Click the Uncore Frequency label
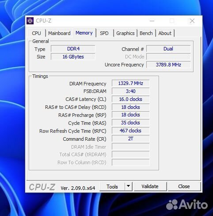The image size is (213, 216). pos(124,65)
